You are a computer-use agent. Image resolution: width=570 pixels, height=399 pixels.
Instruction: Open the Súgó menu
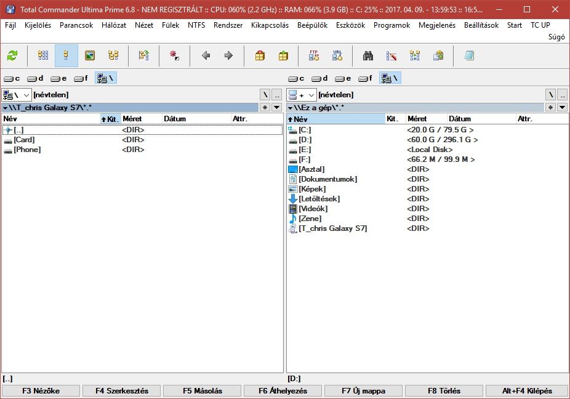pyautogui.click(x=556, y=37)
